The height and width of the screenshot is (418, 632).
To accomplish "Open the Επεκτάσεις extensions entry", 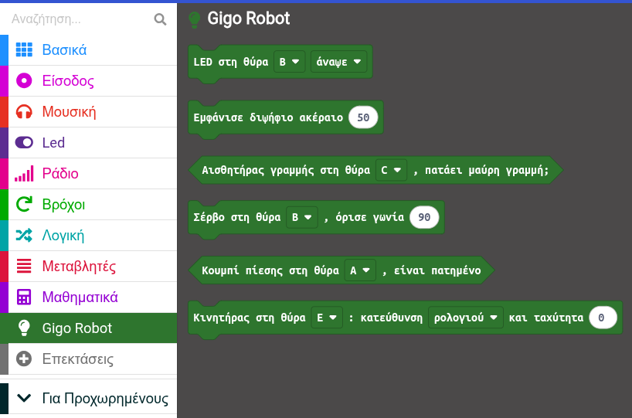I will [x=77, y=359].
